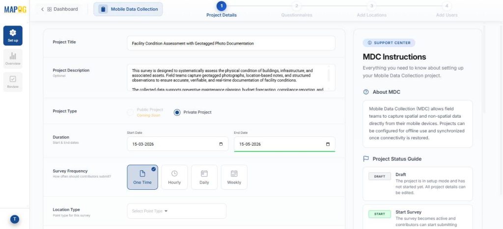Click the Draft status title
The image size is (503, 229).
[x=401, y=175]
